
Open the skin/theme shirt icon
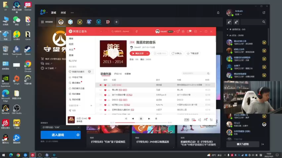pos(178,31)
